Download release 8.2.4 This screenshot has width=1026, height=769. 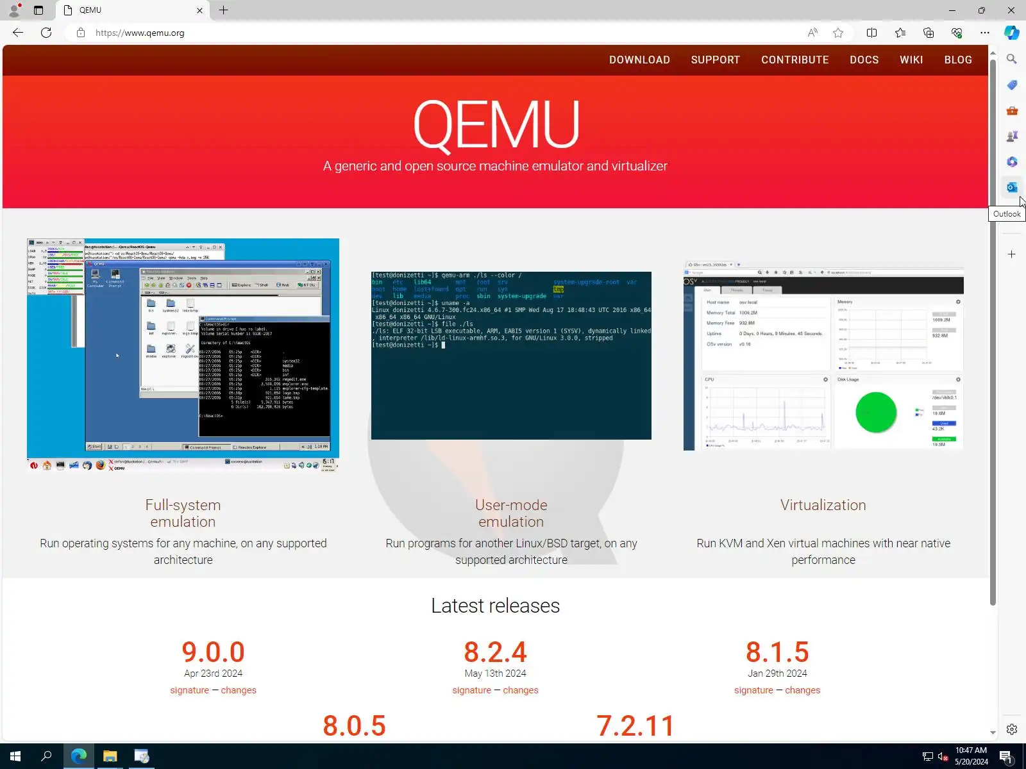[495, 652]
